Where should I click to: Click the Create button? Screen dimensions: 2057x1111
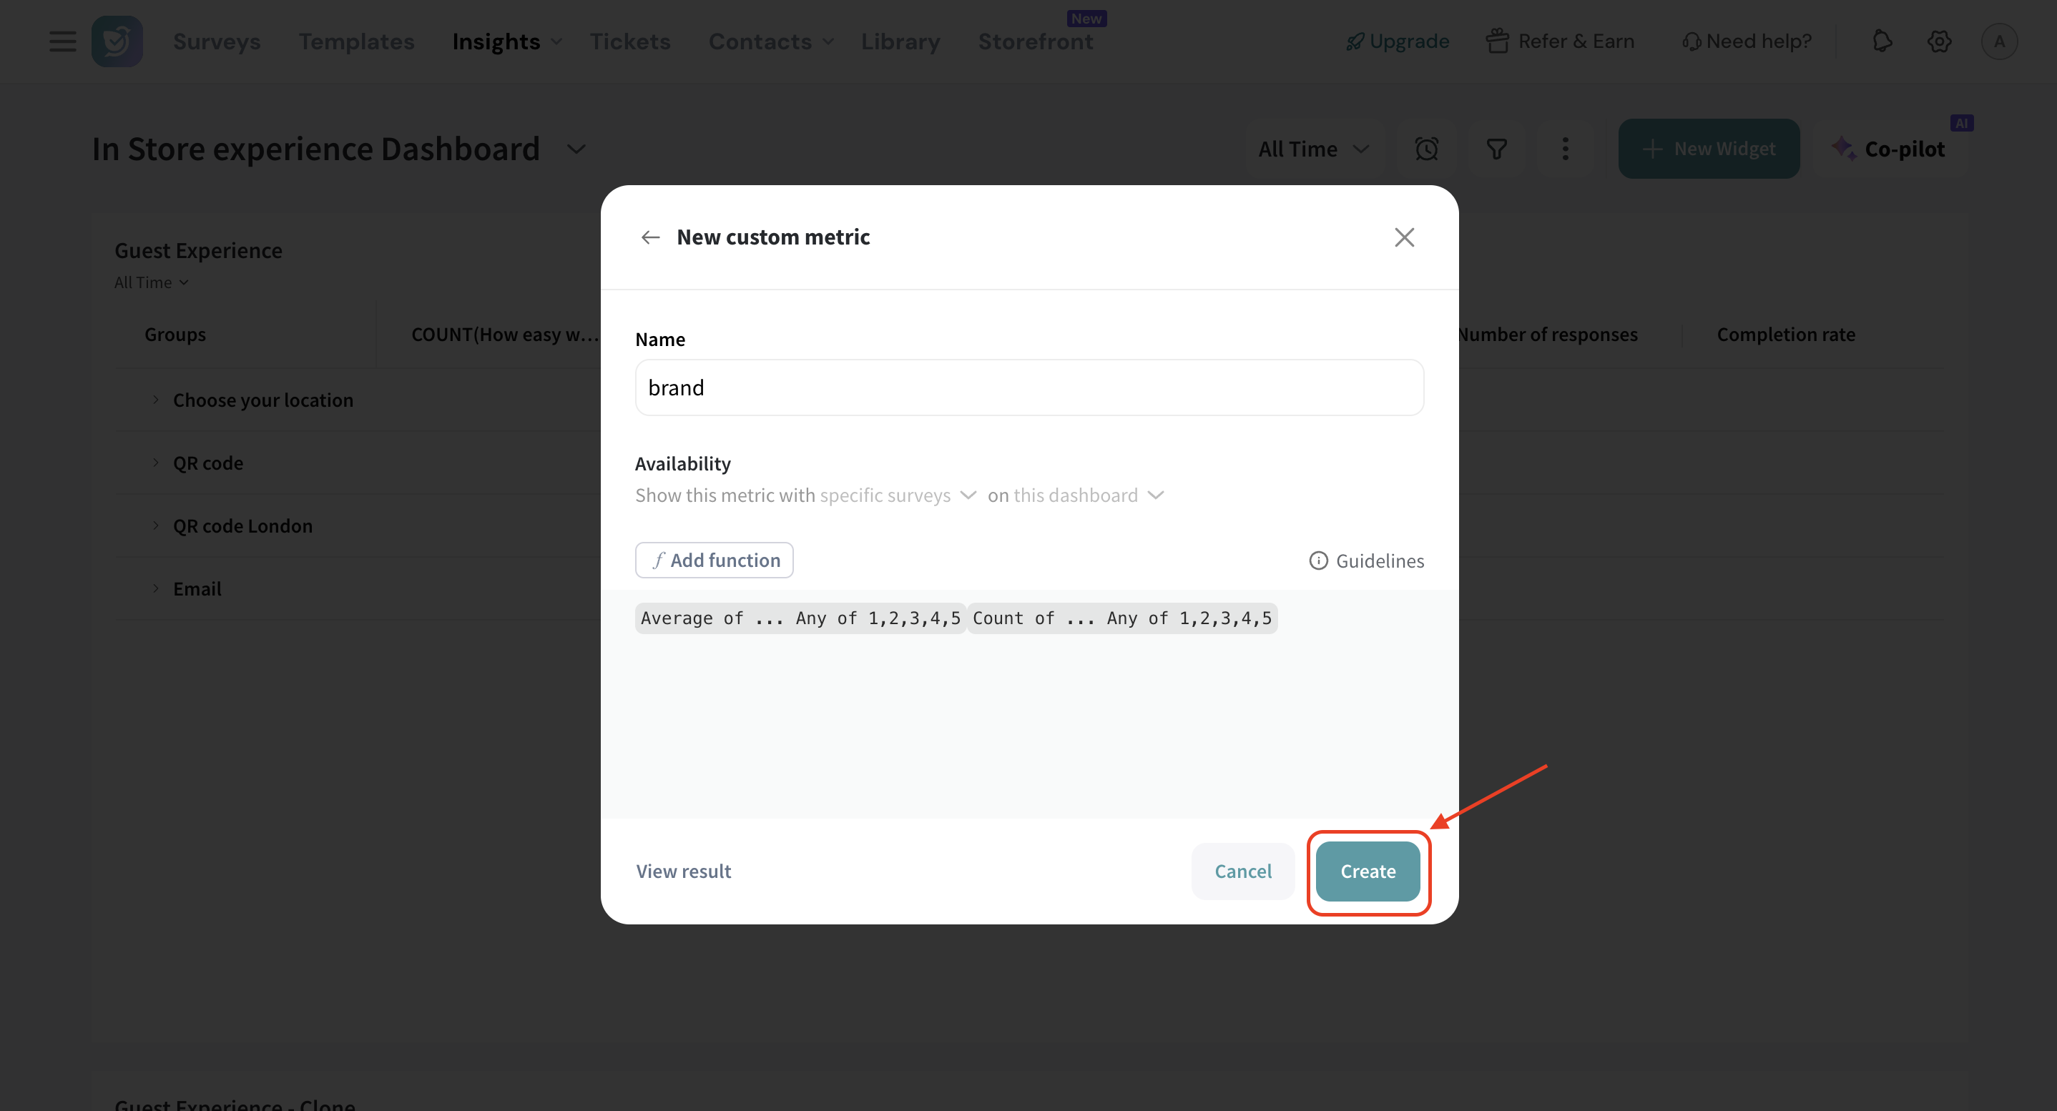point(1367,871)
